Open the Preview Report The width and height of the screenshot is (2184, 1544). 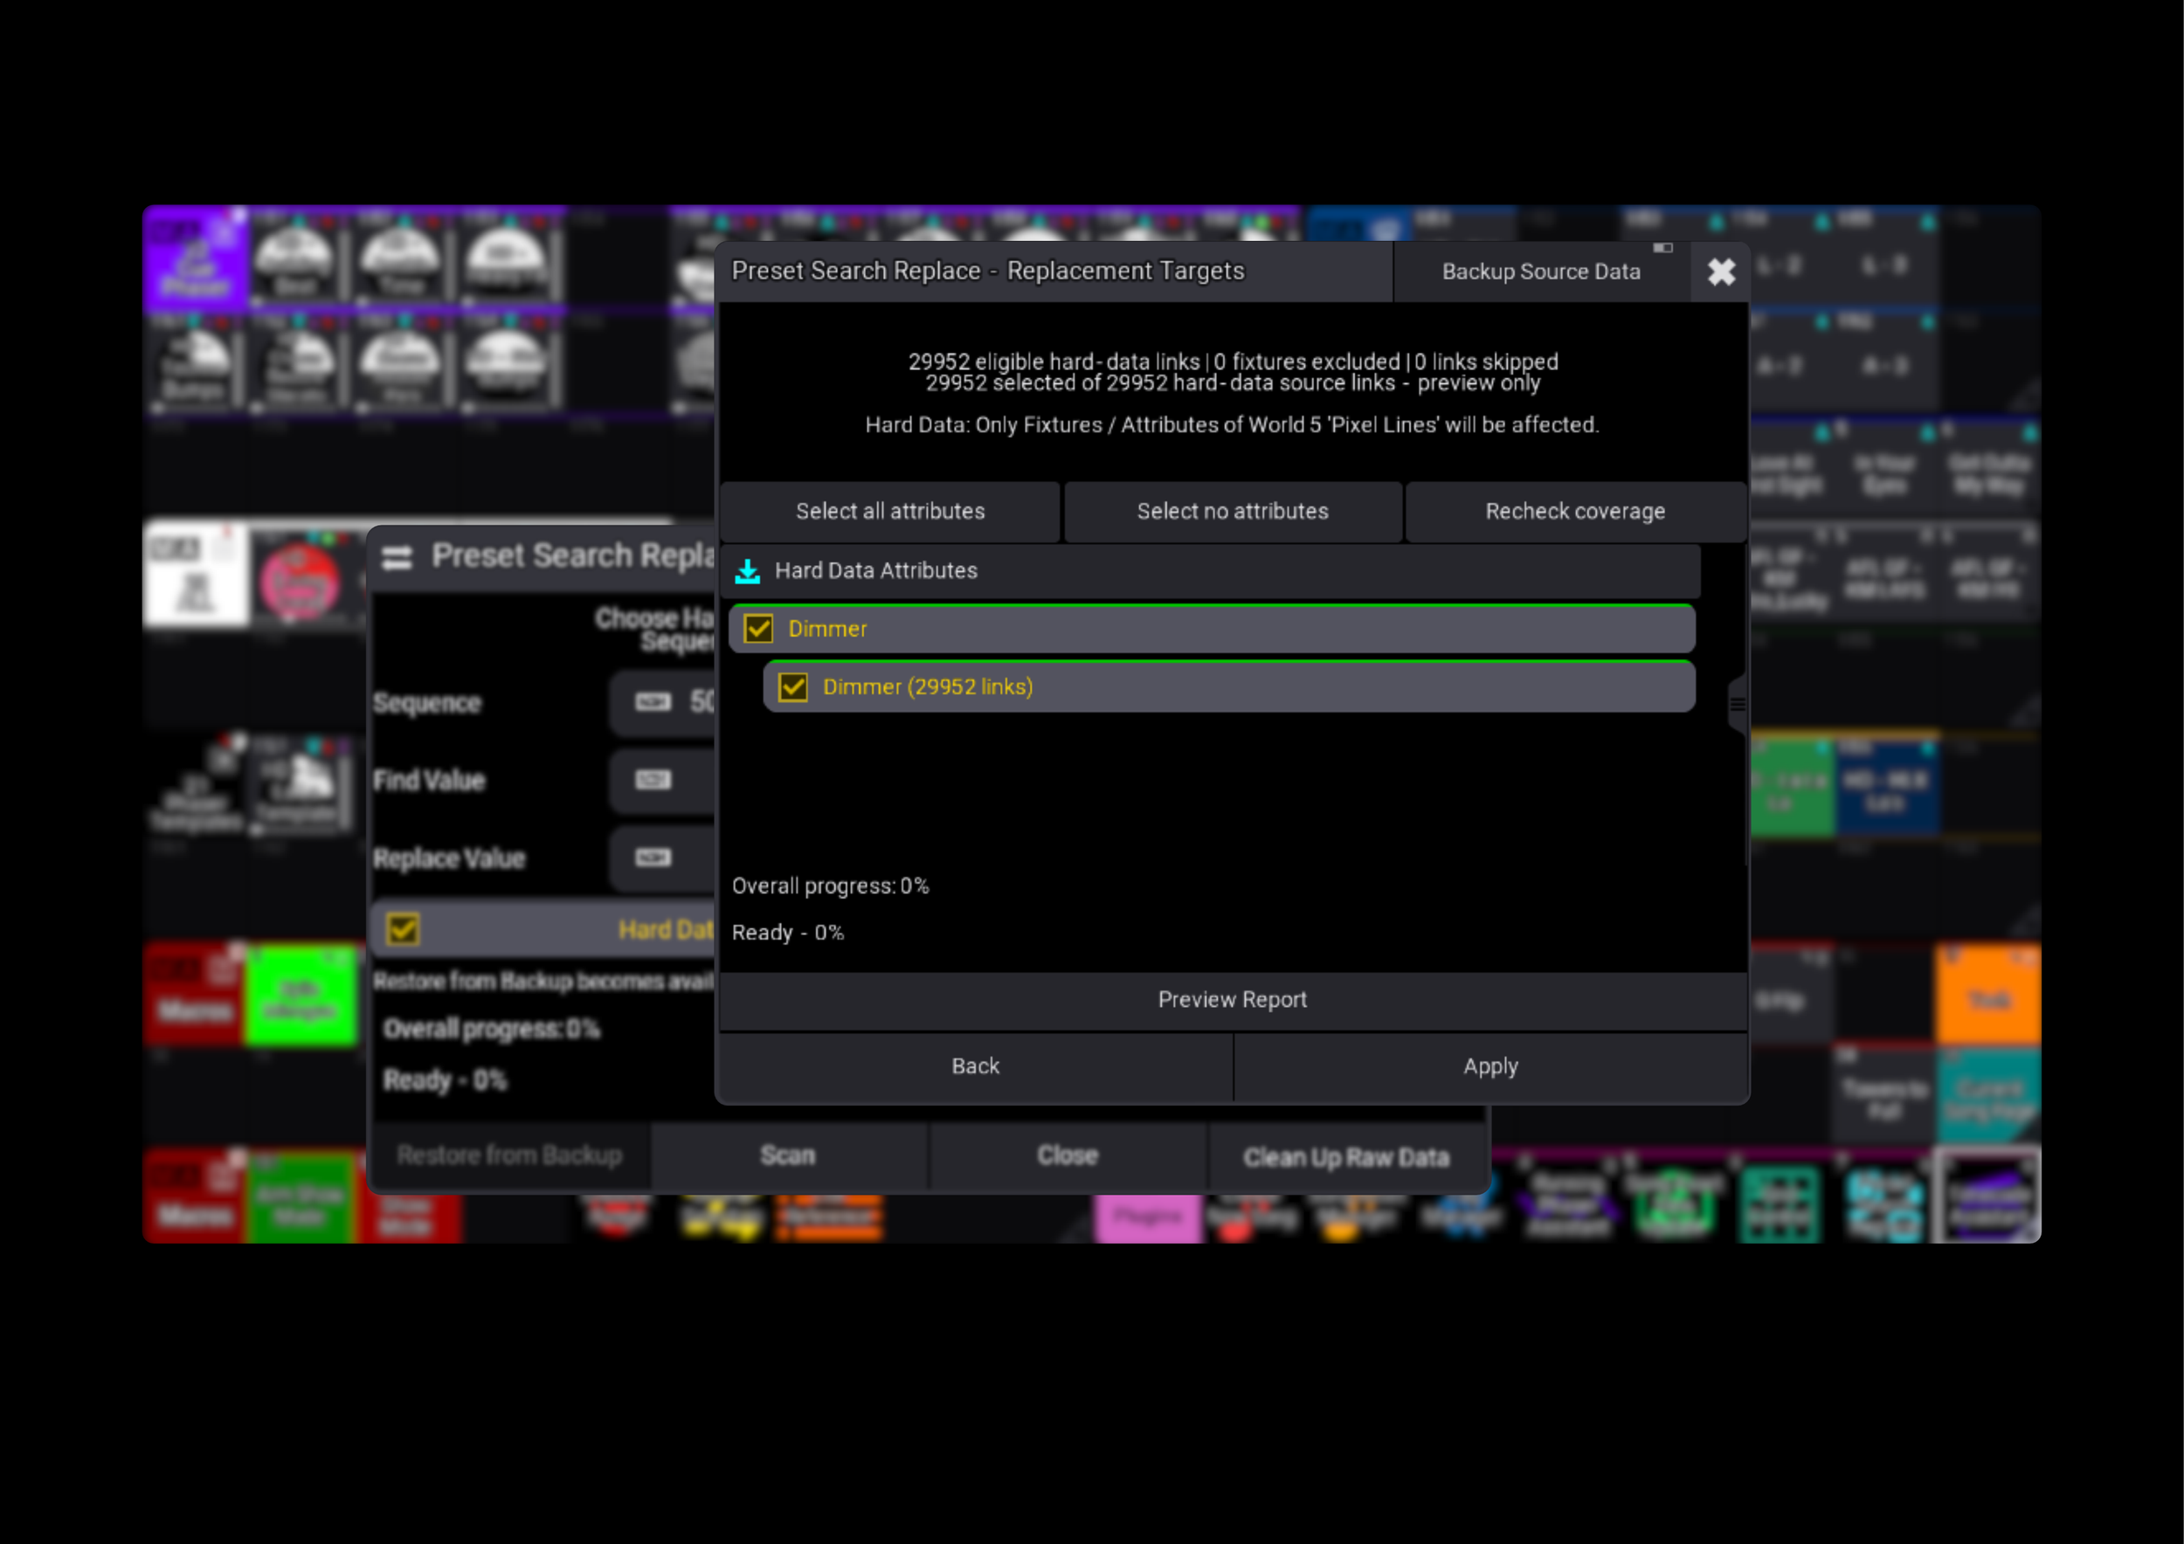tap(1233, 1000)
